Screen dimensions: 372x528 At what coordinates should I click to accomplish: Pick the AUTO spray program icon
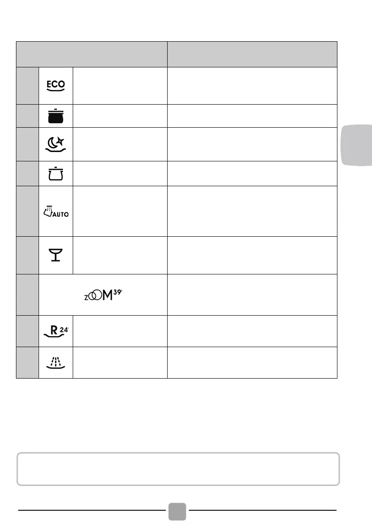(56, 211)
